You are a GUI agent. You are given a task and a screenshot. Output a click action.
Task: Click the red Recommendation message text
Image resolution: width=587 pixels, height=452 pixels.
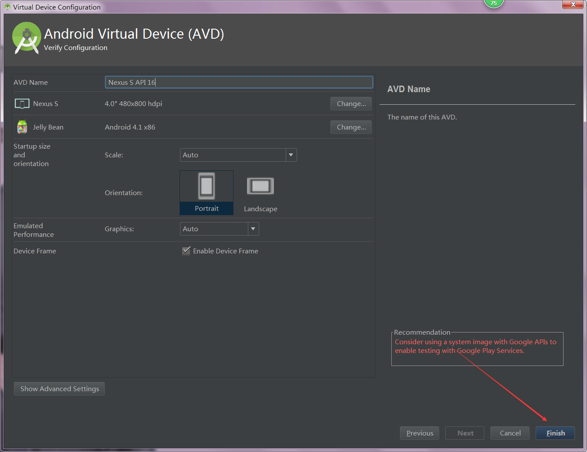coord(476,346)
